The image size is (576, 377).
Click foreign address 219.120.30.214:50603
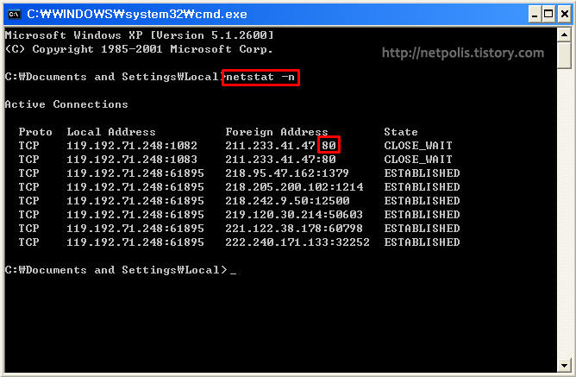pos(294,215)
